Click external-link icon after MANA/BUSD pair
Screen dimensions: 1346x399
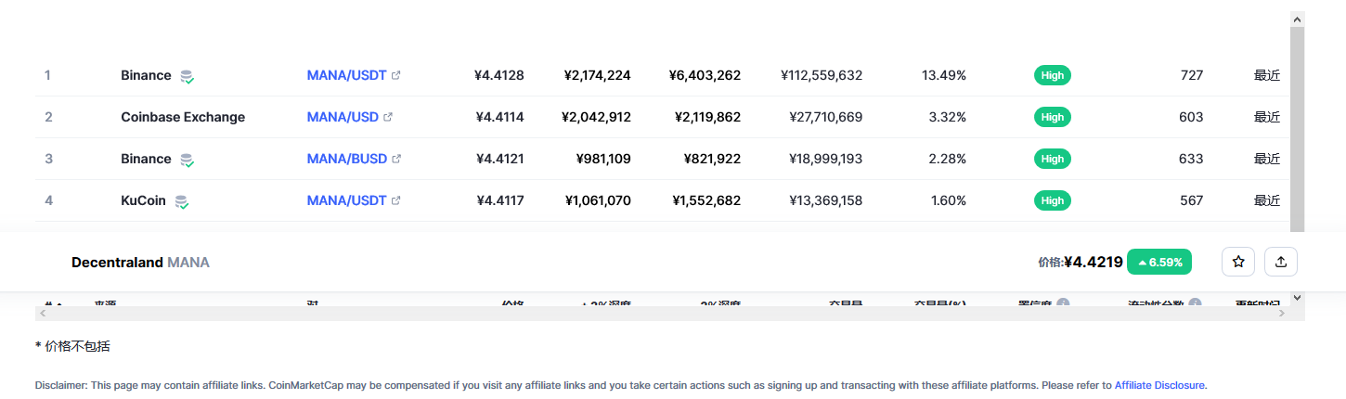[396, 159]
